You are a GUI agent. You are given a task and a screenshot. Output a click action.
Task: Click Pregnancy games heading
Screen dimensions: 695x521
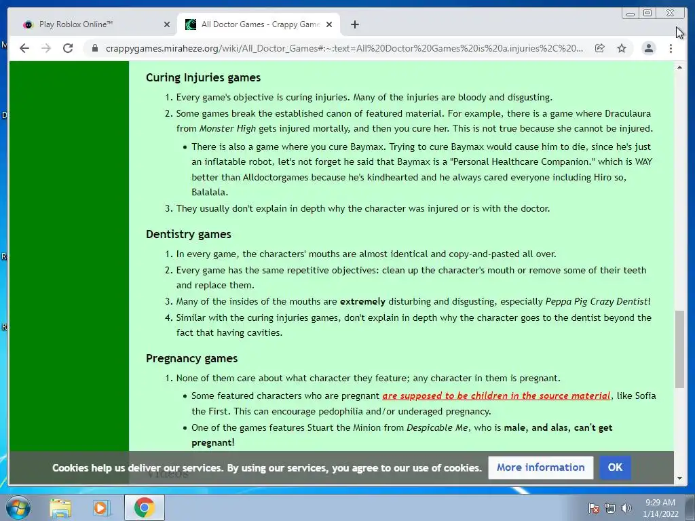click(x=191, y=358)
